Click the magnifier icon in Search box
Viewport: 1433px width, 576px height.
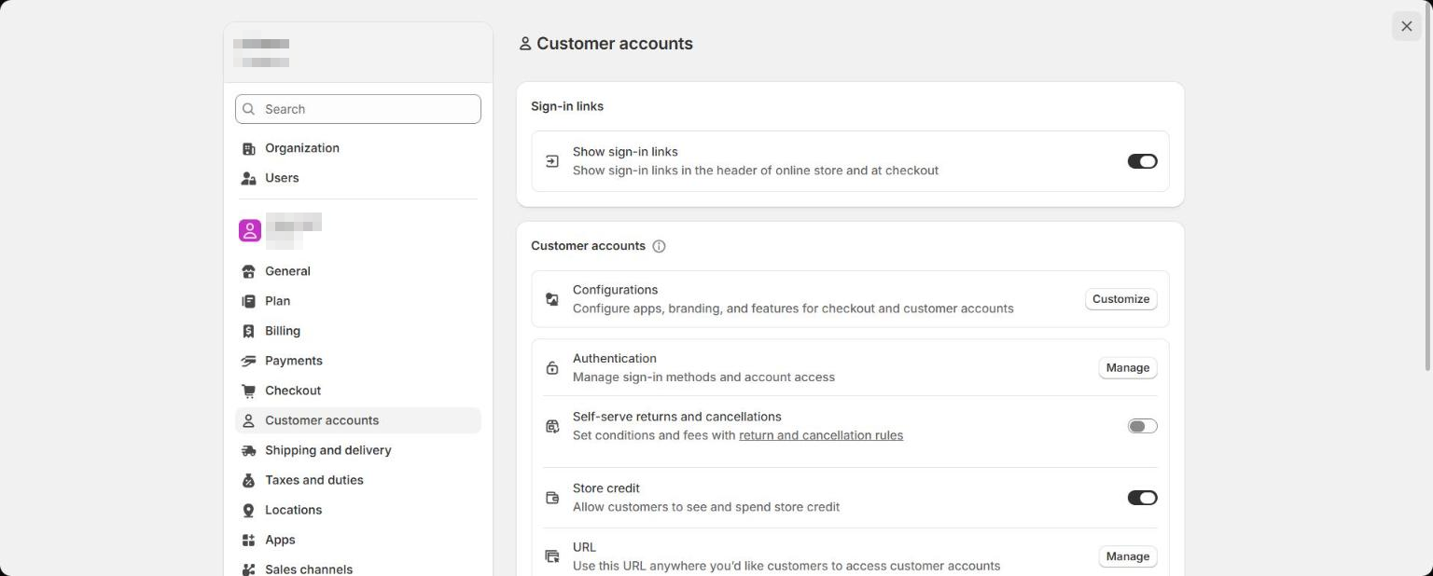[248, 109]
